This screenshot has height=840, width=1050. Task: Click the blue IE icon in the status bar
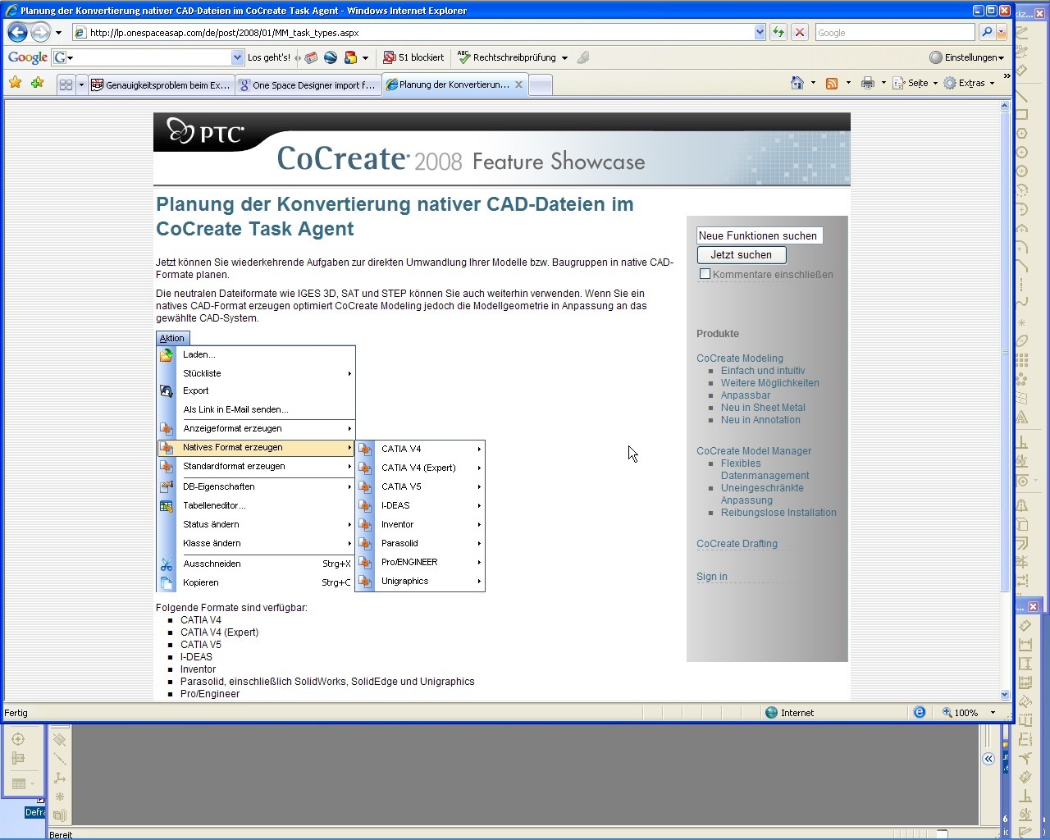coord(920,712)
